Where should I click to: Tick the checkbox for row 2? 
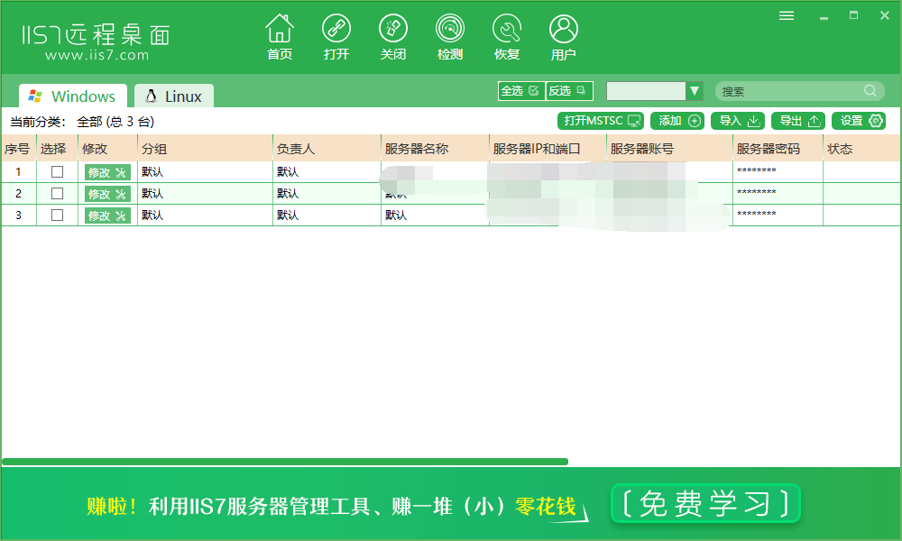tap(57, 193)
